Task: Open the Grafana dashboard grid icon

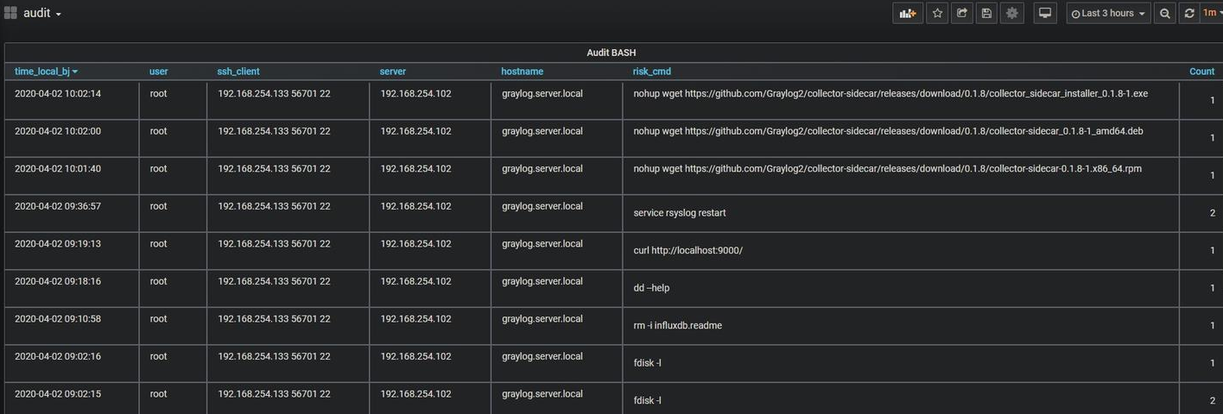Action: coord(11,13)
